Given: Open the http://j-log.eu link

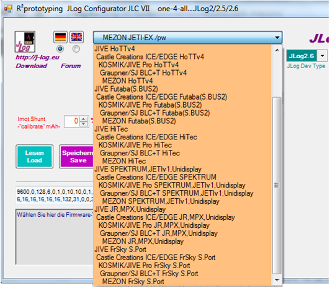Looking at the screenshot, I should coord(37,57).
